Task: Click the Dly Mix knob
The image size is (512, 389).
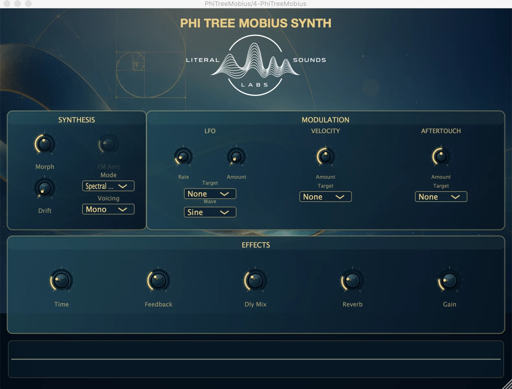Action: coord(255,280)
